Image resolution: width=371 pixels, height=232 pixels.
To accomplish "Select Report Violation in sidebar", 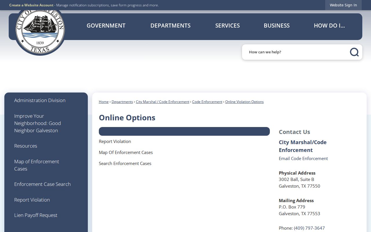I will pyautogui.click(x=32, y=200).
